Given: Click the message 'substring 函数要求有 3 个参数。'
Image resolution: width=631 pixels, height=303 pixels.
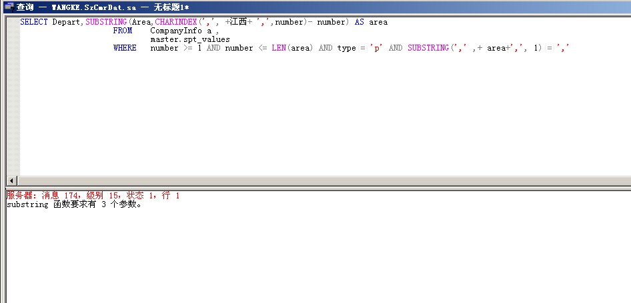Looking at the screenshot, I should tap(75, 204).
